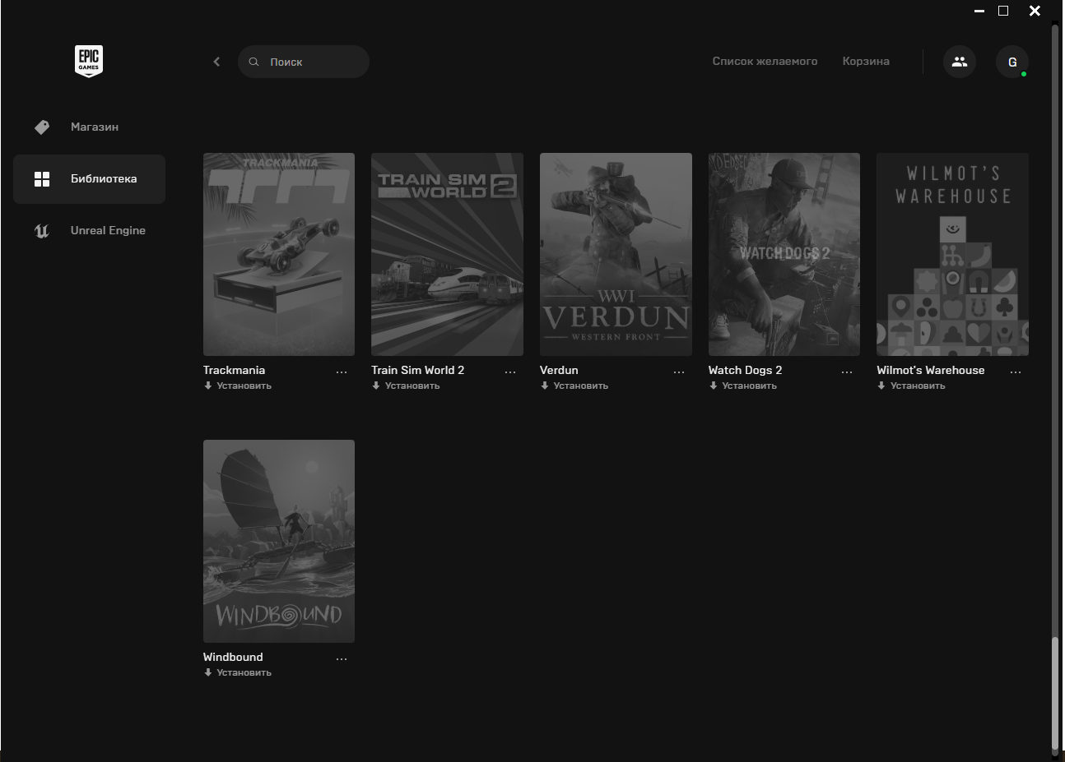
Task: Go back with the left chevron arrow
Action: click(x=216, y=62)
